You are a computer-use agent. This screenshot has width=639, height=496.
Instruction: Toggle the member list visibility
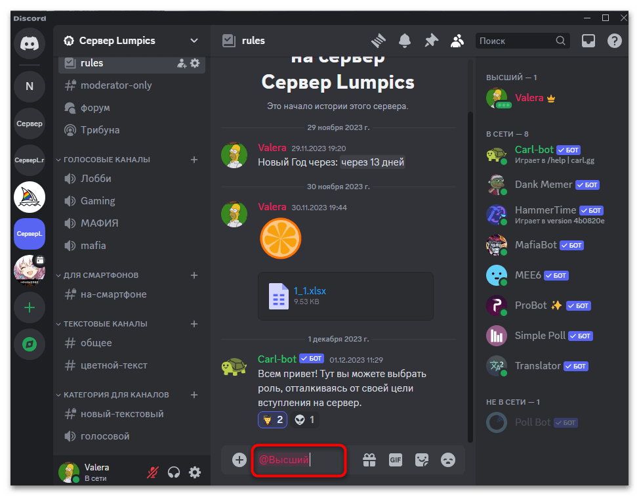click(x=457, y=41)
